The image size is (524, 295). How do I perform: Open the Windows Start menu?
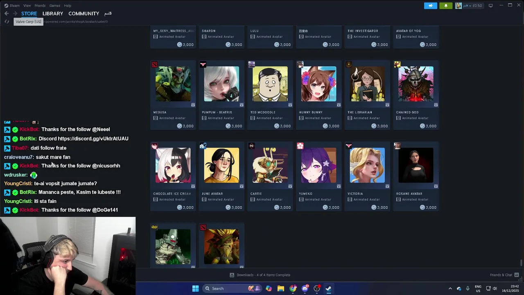(x=195, y=288)
